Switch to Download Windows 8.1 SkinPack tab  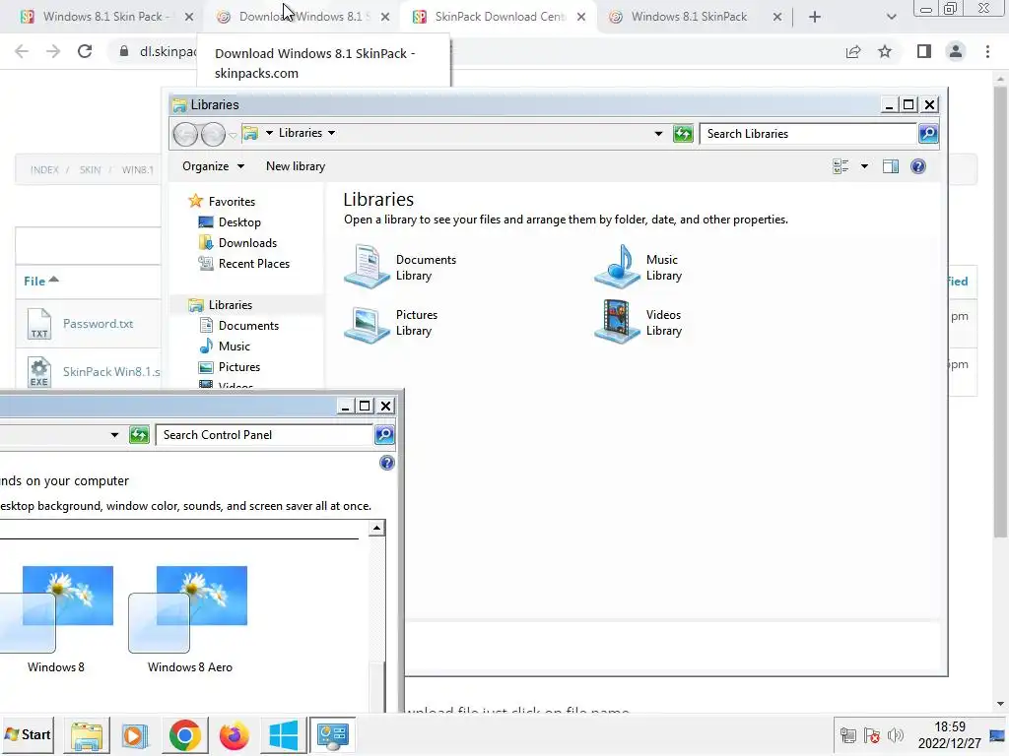[301, 18]
